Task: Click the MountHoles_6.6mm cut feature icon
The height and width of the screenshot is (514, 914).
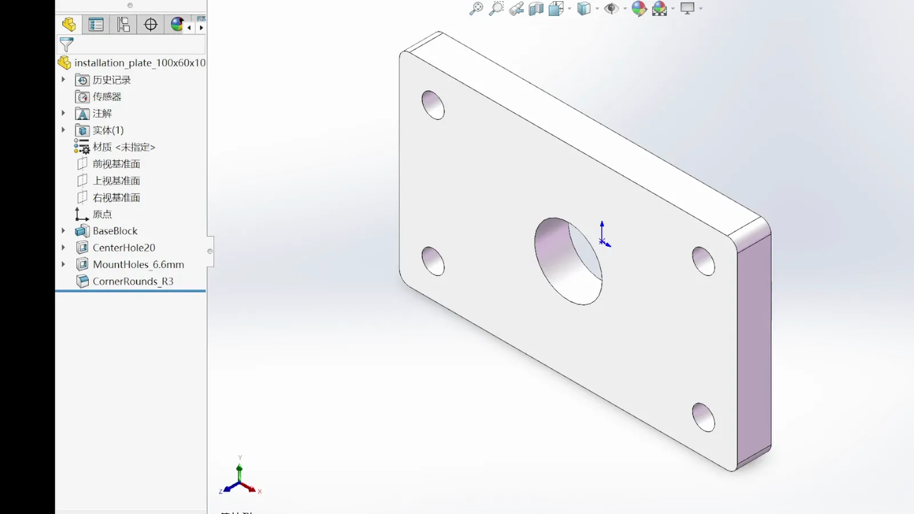Action: (x=82, y=264)
